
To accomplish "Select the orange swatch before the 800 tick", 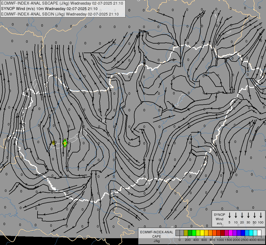I will click(210, 233).
